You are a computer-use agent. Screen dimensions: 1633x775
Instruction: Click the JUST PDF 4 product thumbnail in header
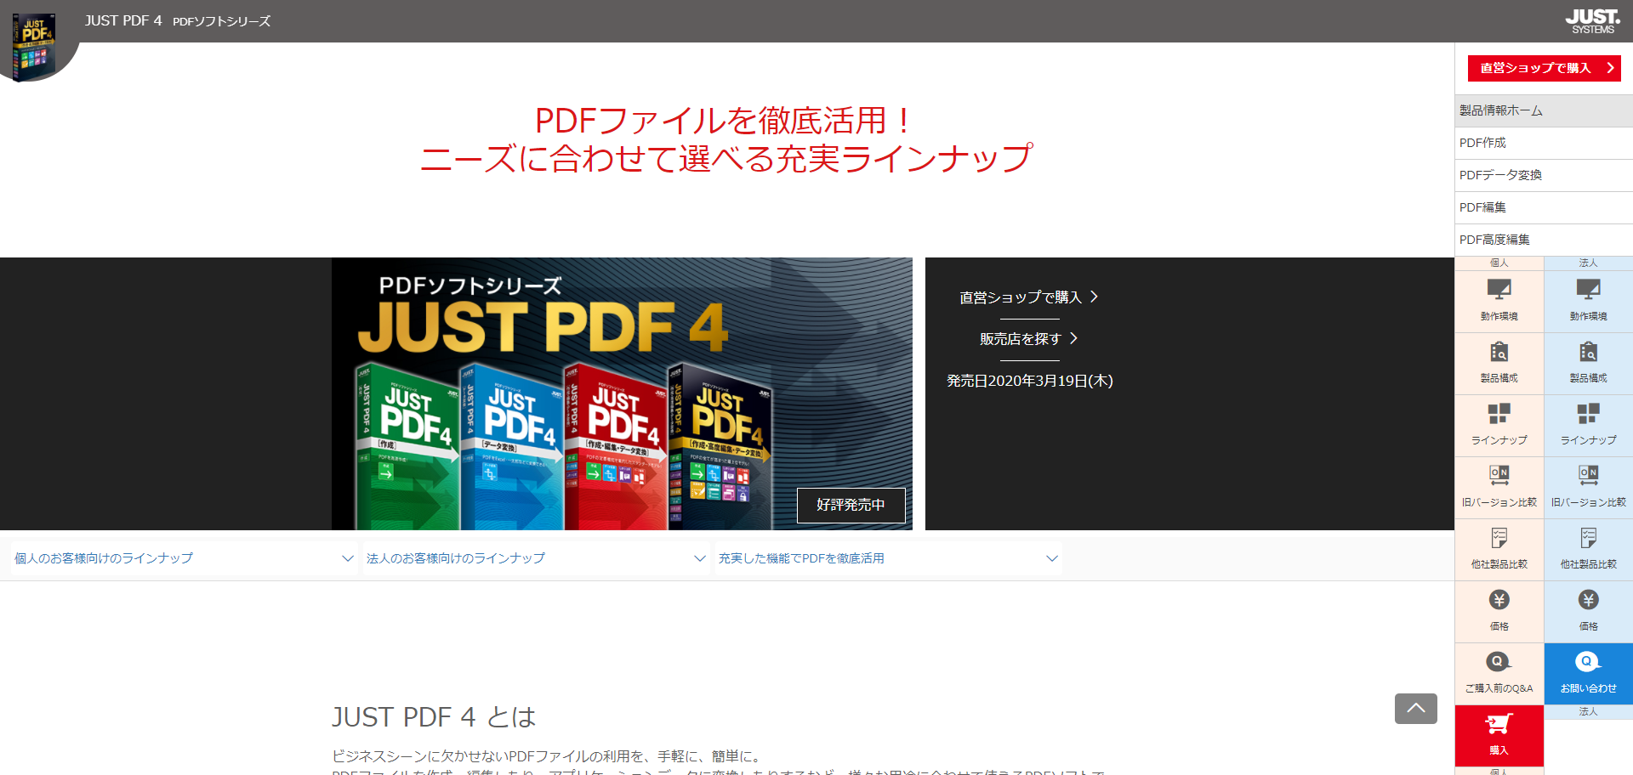click(x=34, y=44)
